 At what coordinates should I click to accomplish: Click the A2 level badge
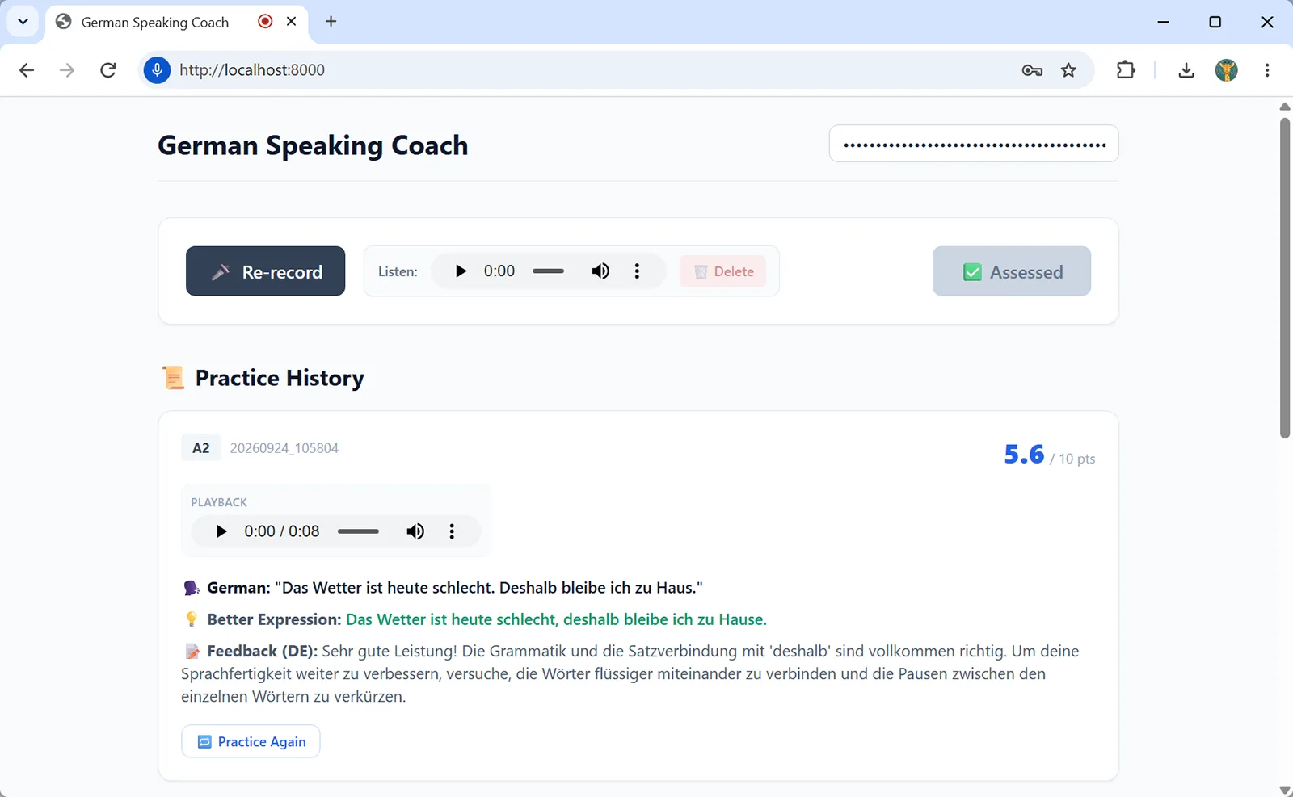coord(201,448)
